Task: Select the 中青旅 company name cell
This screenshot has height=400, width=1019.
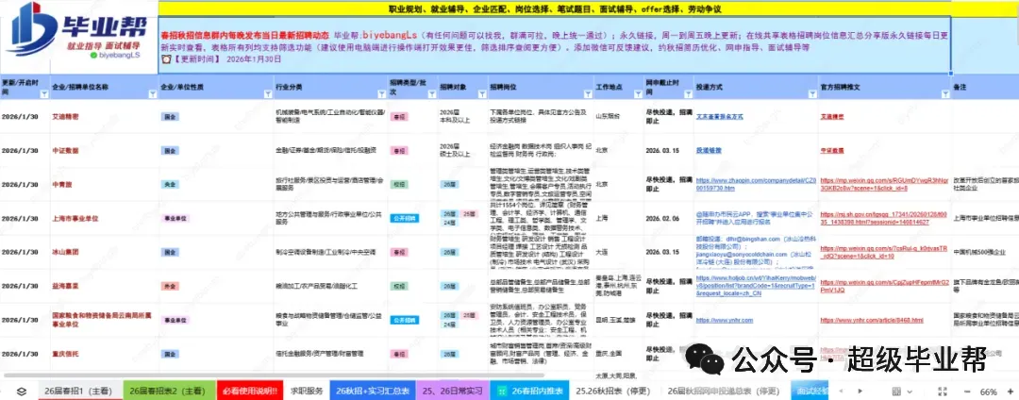Action: 105,184
